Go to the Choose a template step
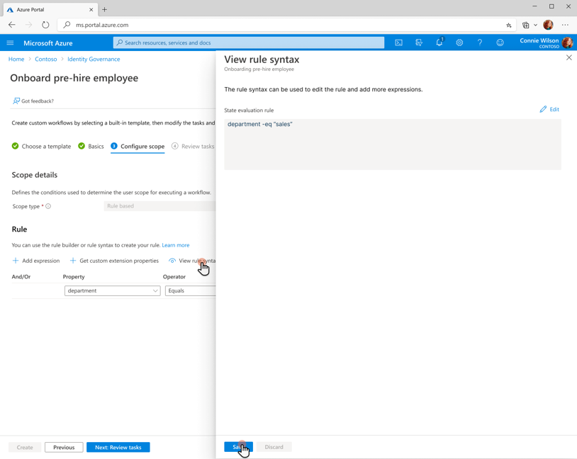This screenshot has width=577, height=459. click(x=41, y=147)
